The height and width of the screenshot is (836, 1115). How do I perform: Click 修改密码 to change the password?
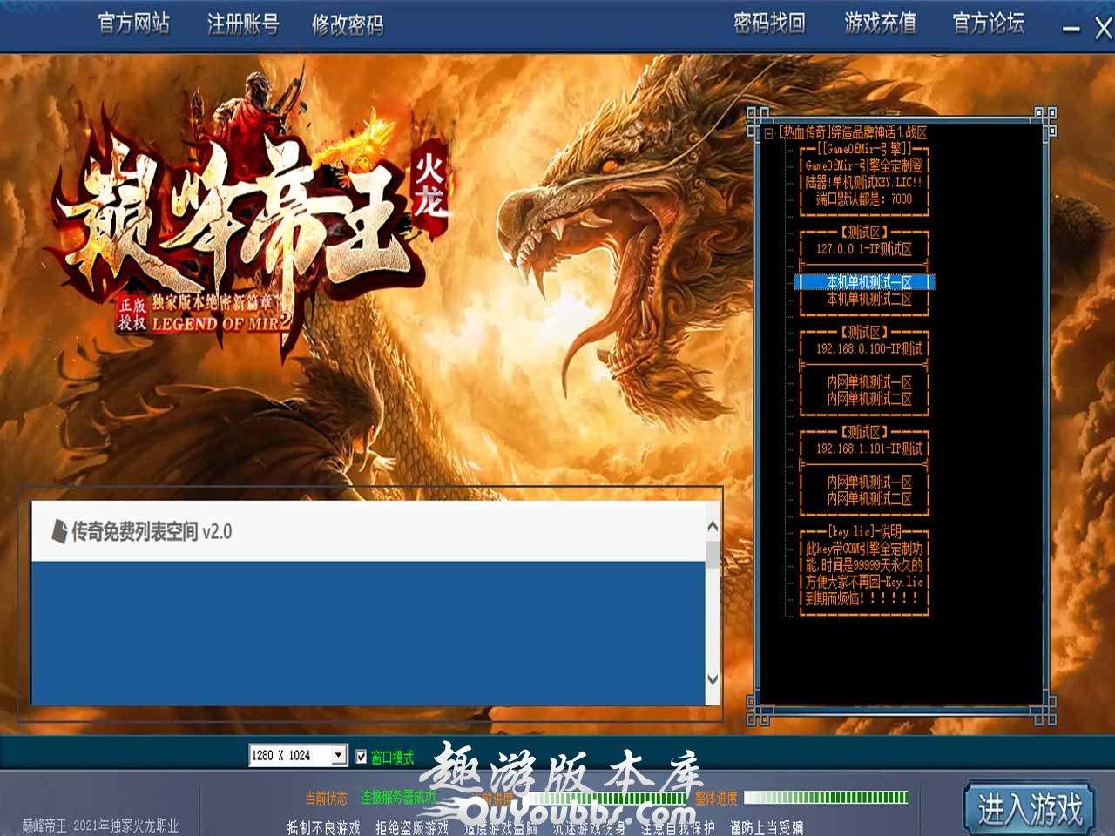pyautogui.click(x=348, y=25)
